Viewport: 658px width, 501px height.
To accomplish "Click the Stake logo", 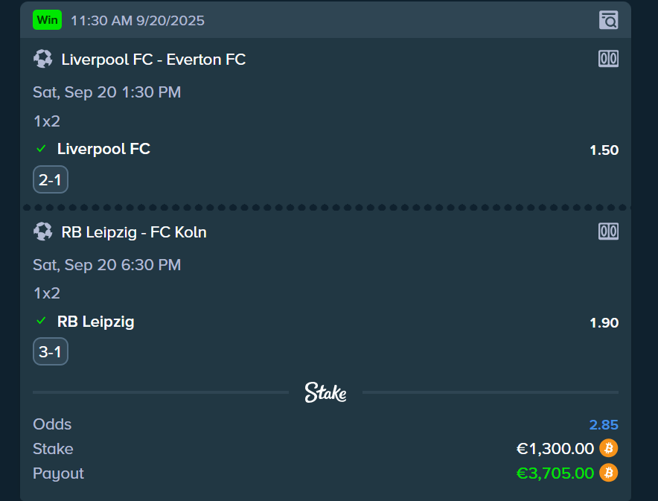I will 325,392.
